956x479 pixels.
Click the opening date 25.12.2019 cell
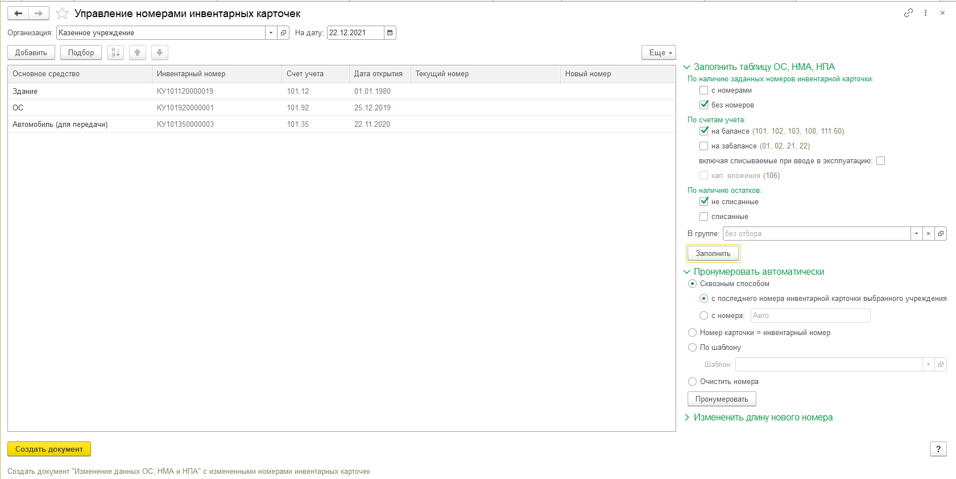click(380, 108)
